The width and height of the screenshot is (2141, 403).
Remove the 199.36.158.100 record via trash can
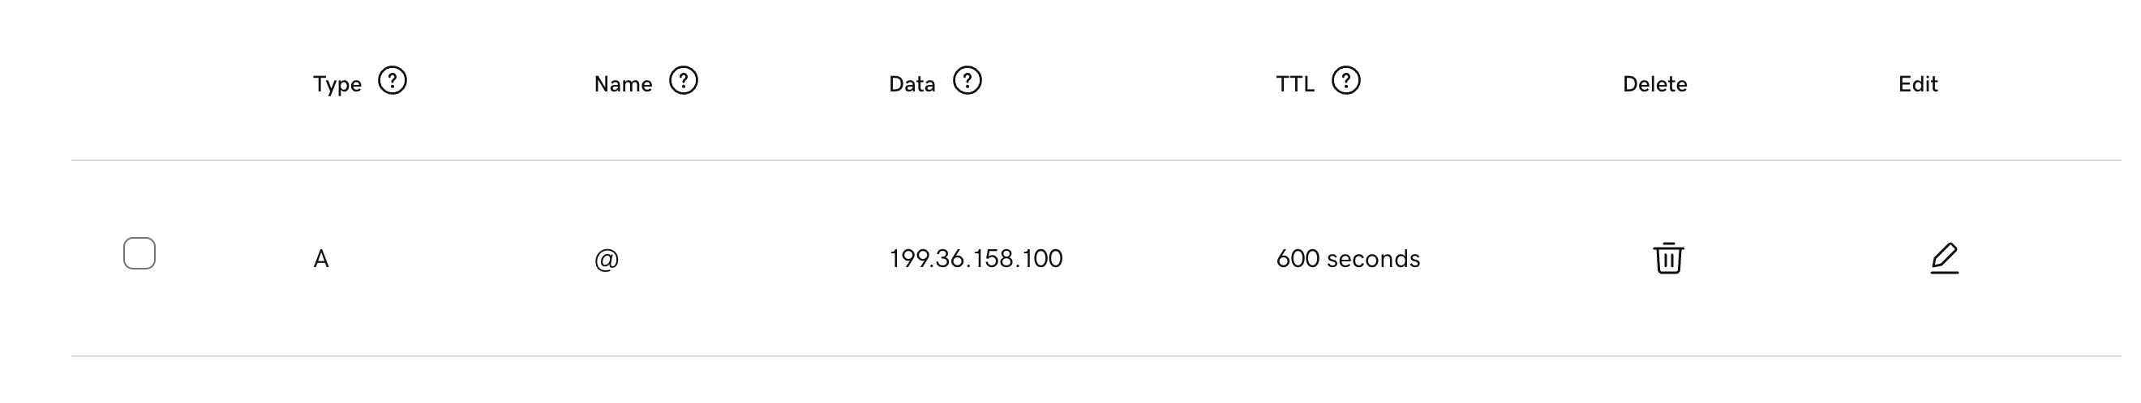point(1668,258)
